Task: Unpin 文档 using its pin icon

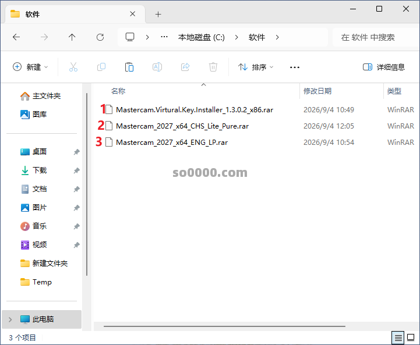Action: 77,189
